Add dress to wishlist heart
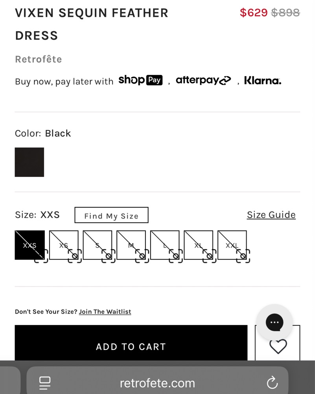 (x=278, y=346)
